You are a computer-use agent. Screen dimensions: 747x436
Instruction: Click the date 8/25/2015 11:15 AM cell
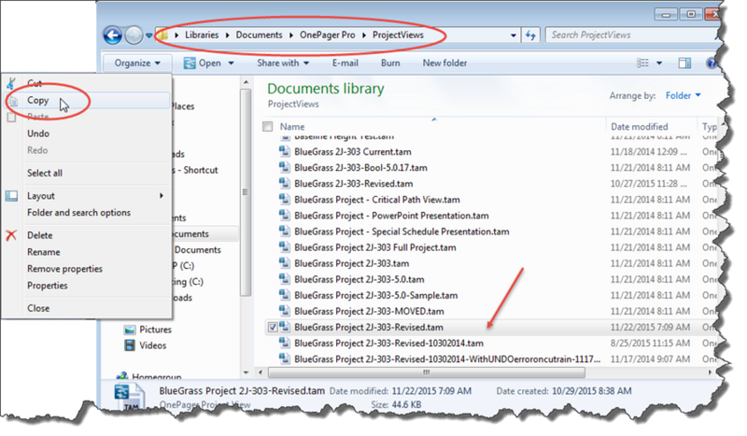point(650,343)
